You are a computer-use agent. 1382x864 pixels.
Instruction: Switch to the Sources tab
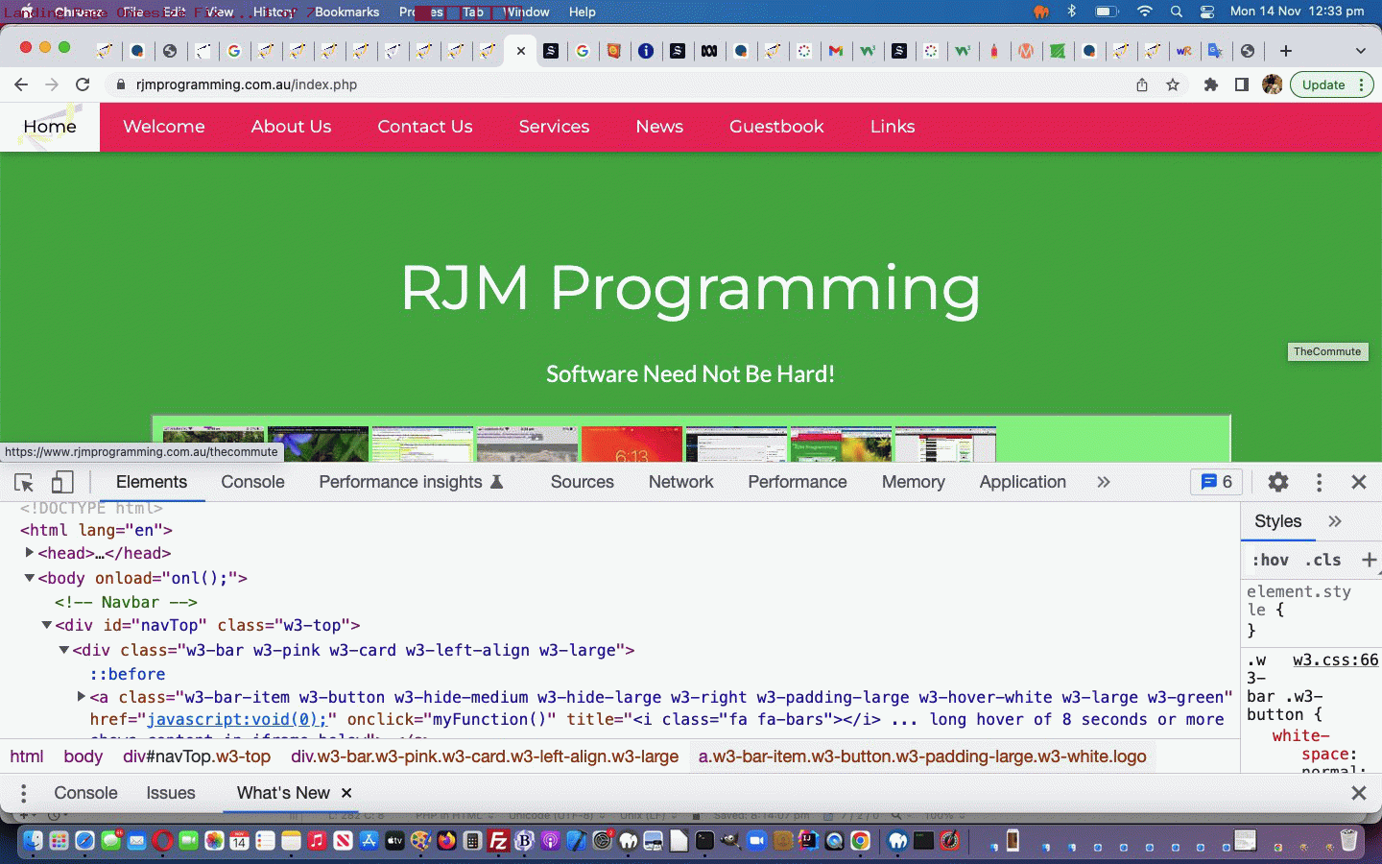(x=582, y=482)
